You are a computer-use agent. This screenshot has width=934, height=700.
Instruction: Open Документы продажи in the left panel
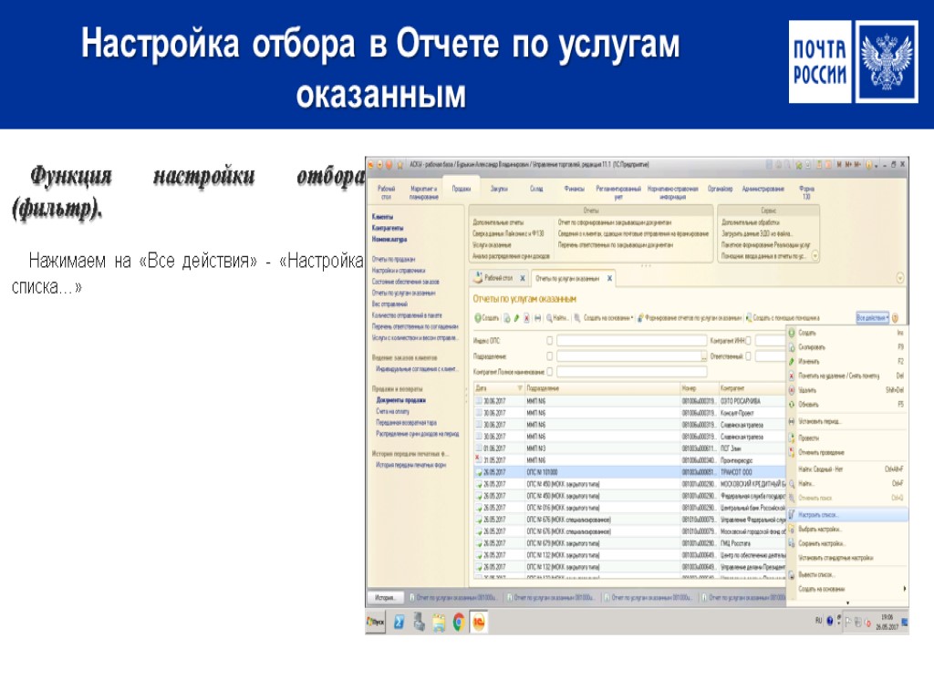401,400
